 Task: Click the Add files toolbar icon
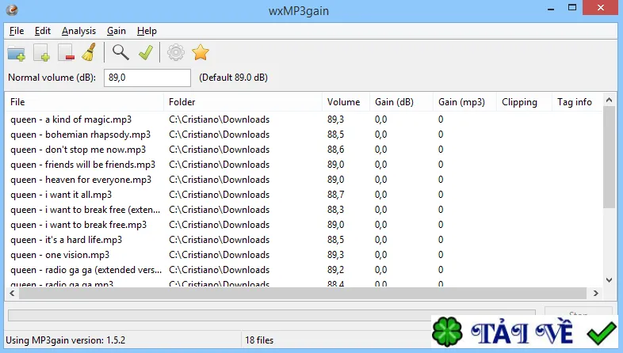pyautogui.click(x=42, y=53)
